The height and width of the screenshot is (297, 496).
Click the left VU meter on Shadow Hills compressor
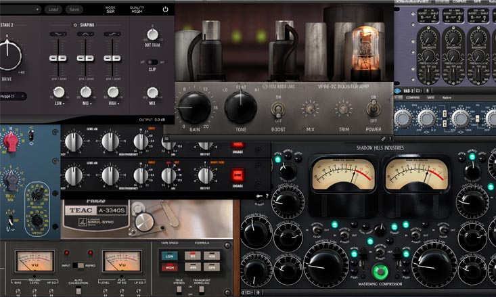(343, 174)
